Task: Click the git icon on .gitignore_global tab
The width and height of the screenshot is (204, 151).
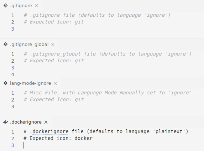Action: (x=5, y=45)
